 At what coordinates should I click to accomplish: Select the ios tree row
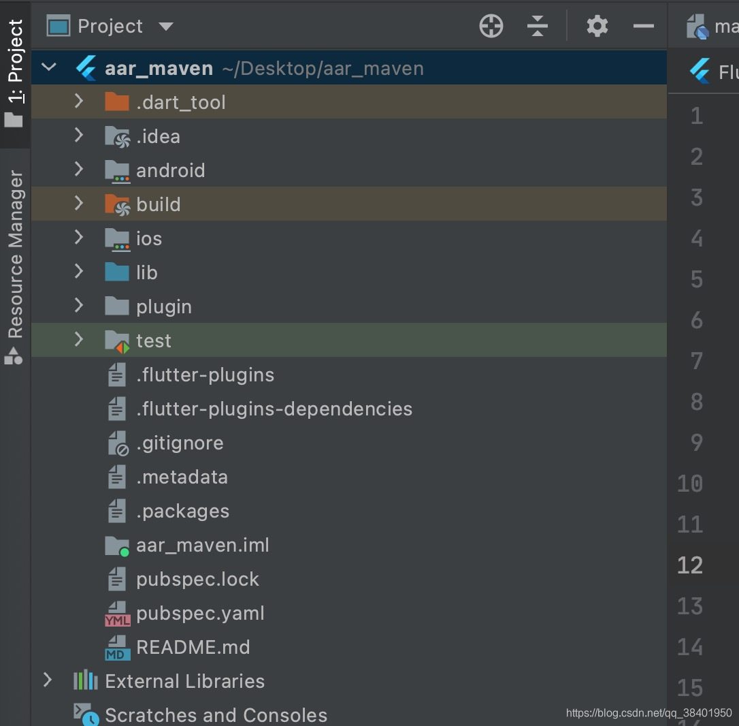point(349,238)
